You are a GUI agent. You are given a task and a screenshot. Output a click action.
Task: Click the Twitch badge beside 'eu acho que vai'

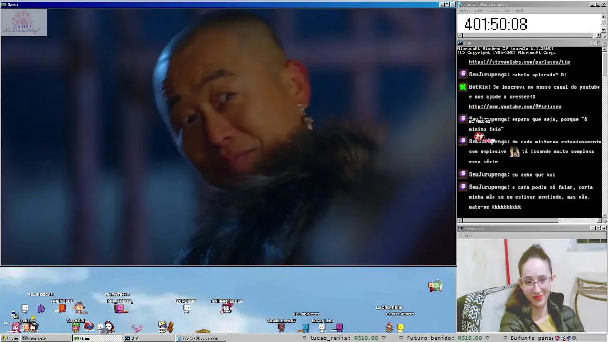463,174
